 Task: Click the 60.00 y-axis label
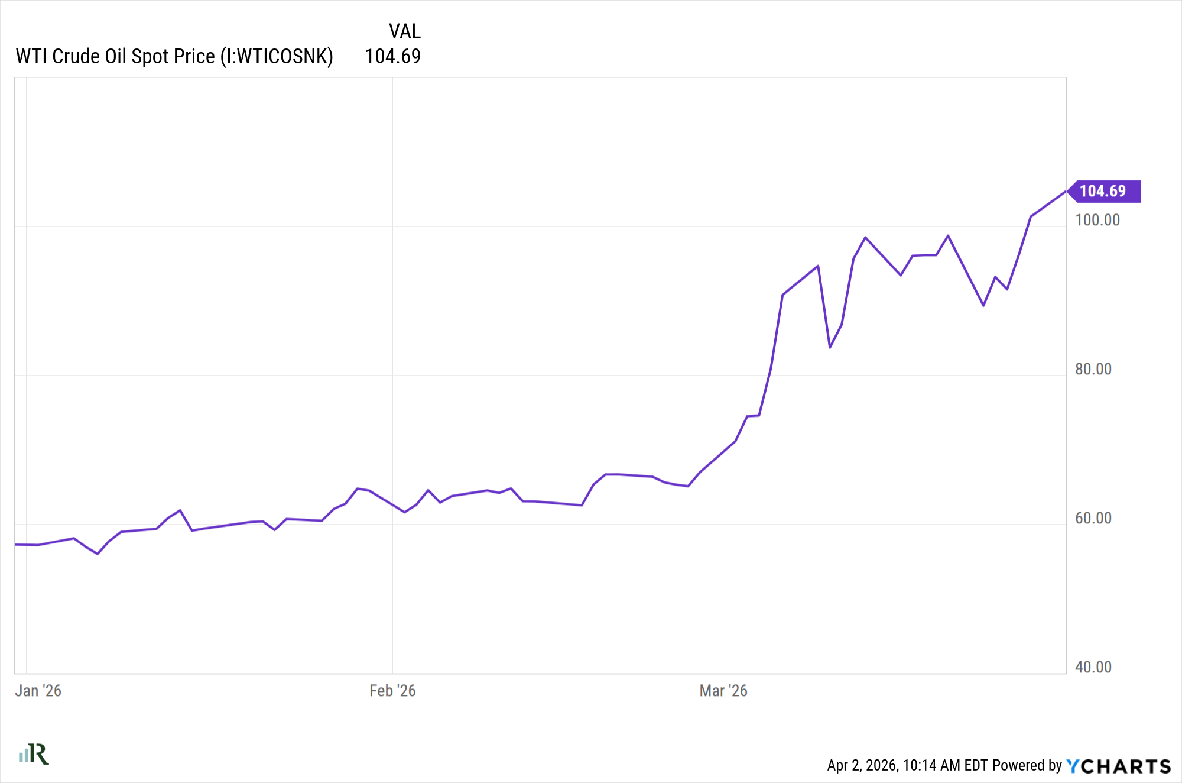point(1093,518)
